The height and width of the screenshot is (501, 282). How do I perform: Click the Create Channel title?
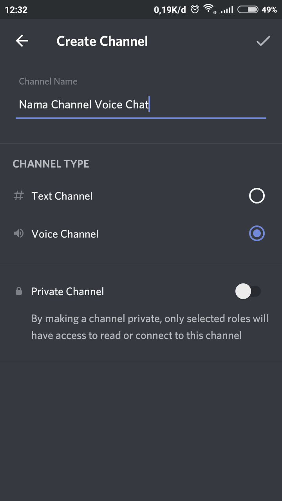[x=102, y=41]
